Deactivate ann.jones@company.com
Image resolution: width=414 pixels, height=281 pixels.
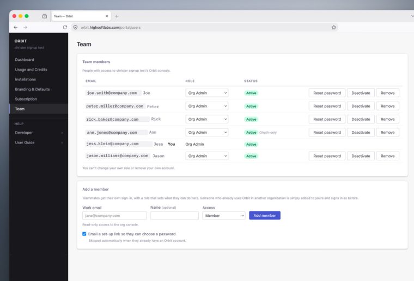(x=361, y=133)
